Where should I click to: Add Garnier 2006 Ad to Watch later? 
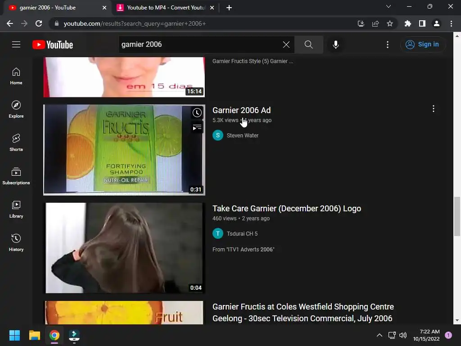(197, 112)
